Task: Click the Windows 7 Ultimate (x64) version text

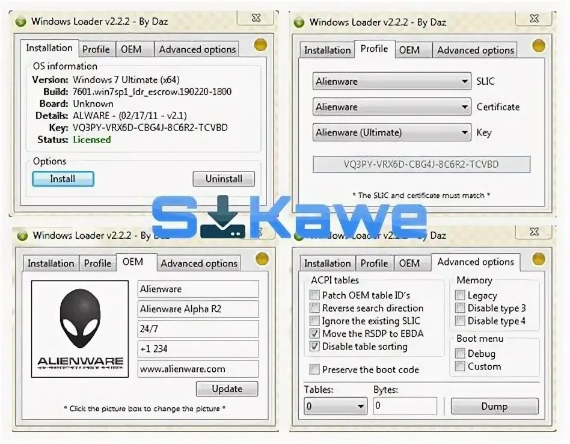Action: (126, 79)
